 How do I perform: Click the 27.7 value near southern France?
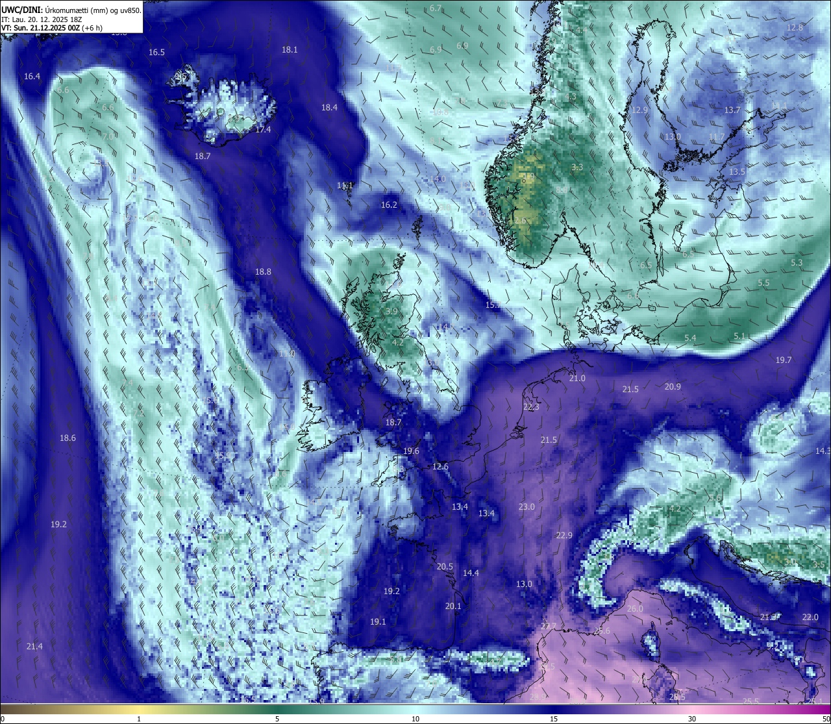click(x=549, y=627)
